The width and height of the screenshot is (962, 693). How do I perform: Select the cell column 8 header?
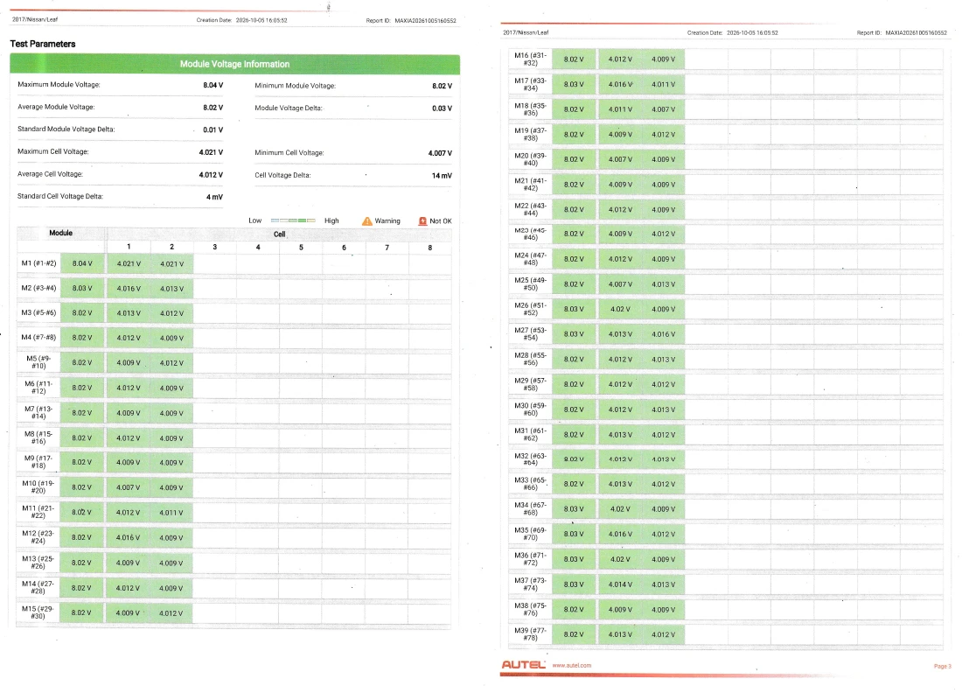(430, 248)
